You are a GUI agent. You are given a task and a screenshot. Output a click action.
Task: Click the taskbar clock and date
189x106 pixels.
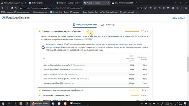pos(178,103)
